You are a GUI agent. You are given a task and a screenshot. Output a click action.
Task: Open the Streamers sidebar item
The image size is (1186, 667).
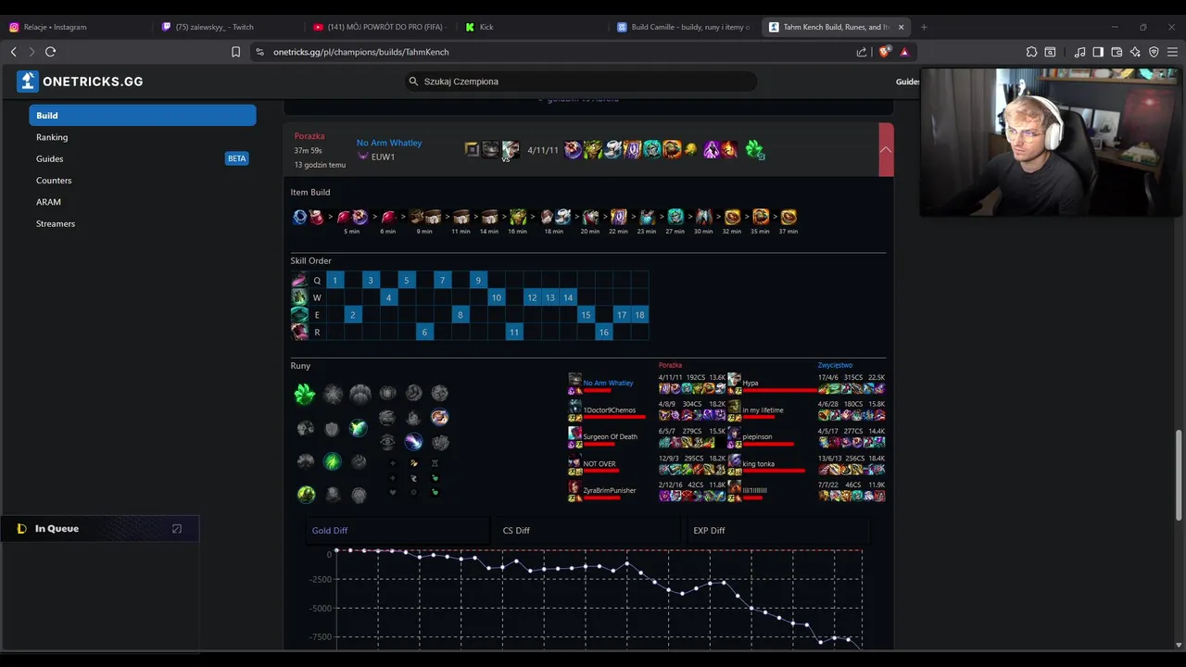[56, 223]
